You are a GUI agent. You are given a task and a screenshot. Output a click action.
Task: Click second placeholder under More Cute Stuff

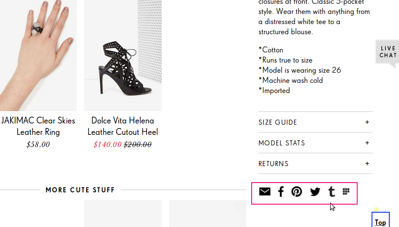tap(207, 213)
